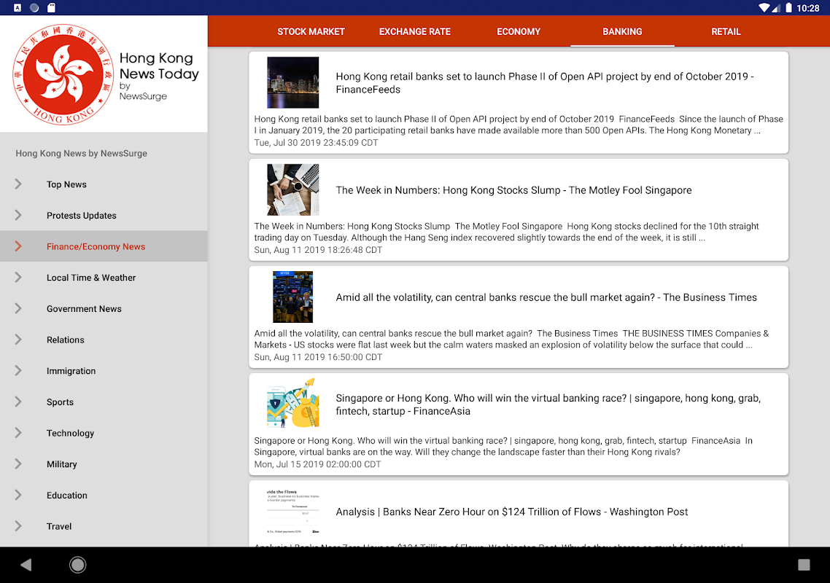Screen dimensions: 830x583
Task: Open Sports news section
Action: pos(104,402)
